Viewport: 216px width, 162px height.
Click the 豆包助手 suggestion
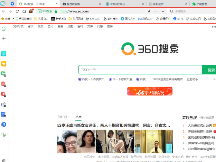click(192, 79)
